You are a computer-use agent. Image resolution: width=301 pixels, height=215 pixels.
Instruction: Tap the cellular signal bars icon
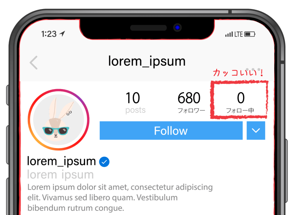229,34
